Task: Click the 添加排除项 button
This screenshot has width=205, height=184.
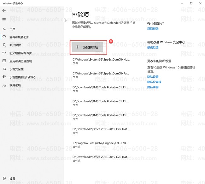Action: 87,47
